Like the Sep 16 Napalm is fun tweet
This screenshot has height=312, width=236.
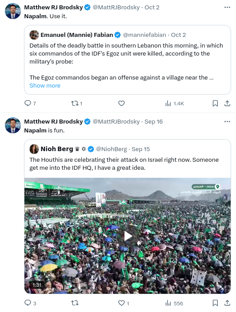coord(124,303)
